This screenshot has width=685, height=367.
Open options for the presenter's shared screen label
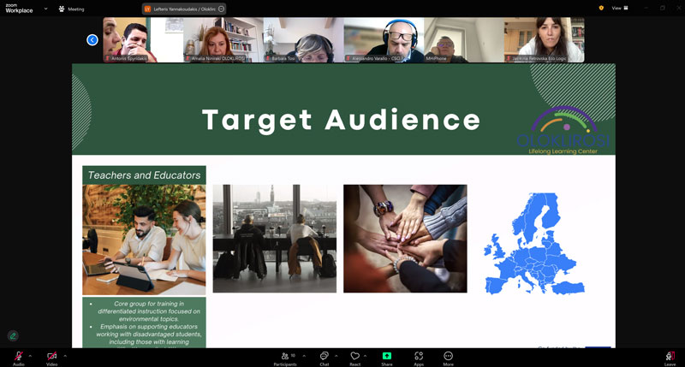[221, 9]
